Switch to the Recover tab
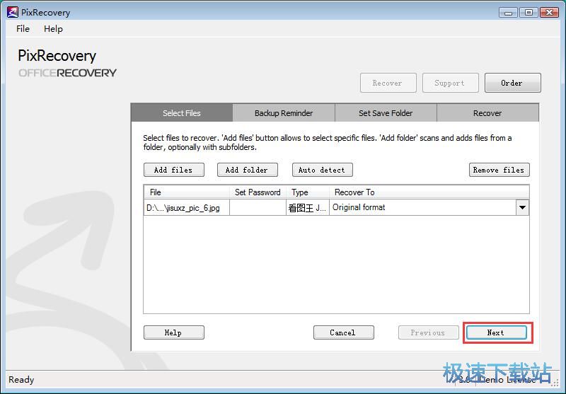 [x=487, y=113]
